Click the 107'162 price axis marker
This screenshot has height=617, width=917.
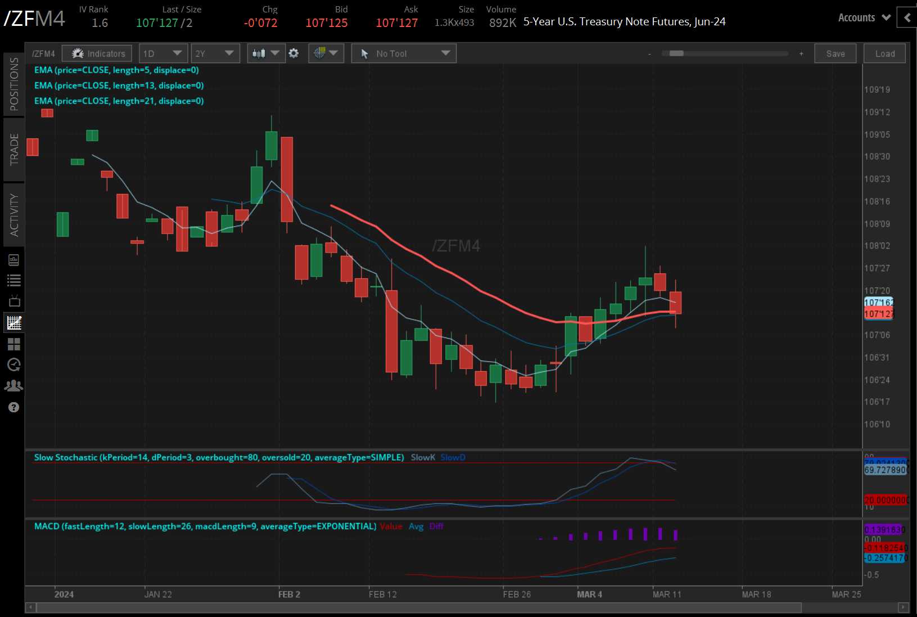pyautogui.click(x=878, y=303)
